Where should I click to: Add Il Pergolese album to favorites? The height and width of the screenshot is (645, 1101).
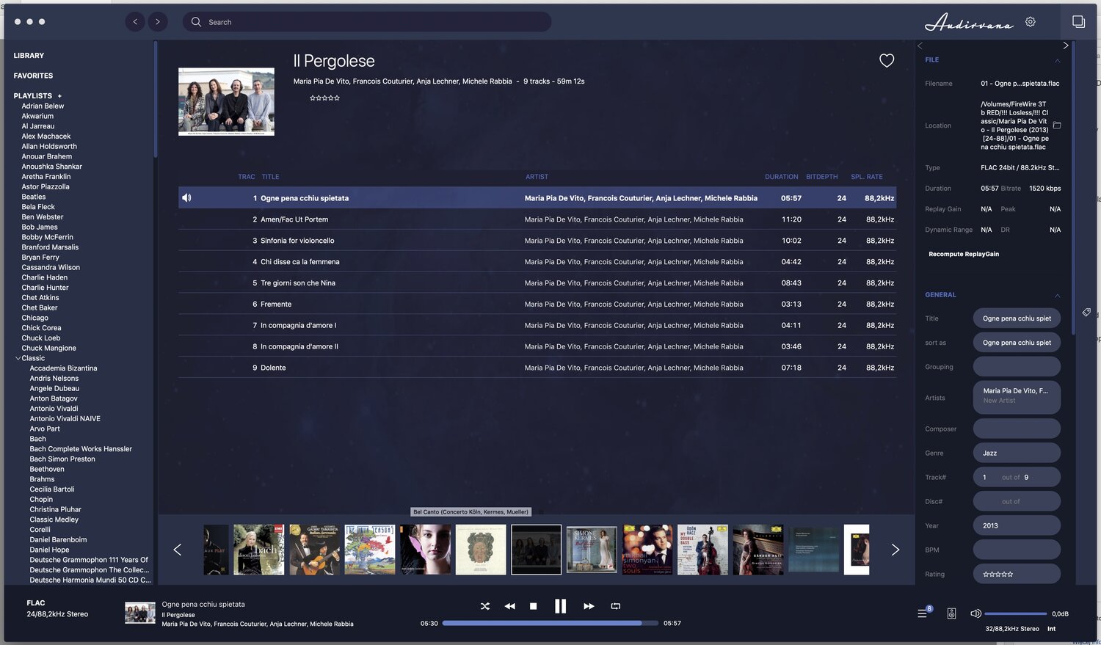[x=887, y=61]
